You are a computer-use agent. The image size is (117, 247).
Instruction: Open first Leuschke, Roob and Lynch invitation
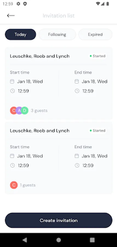[59, 83]
